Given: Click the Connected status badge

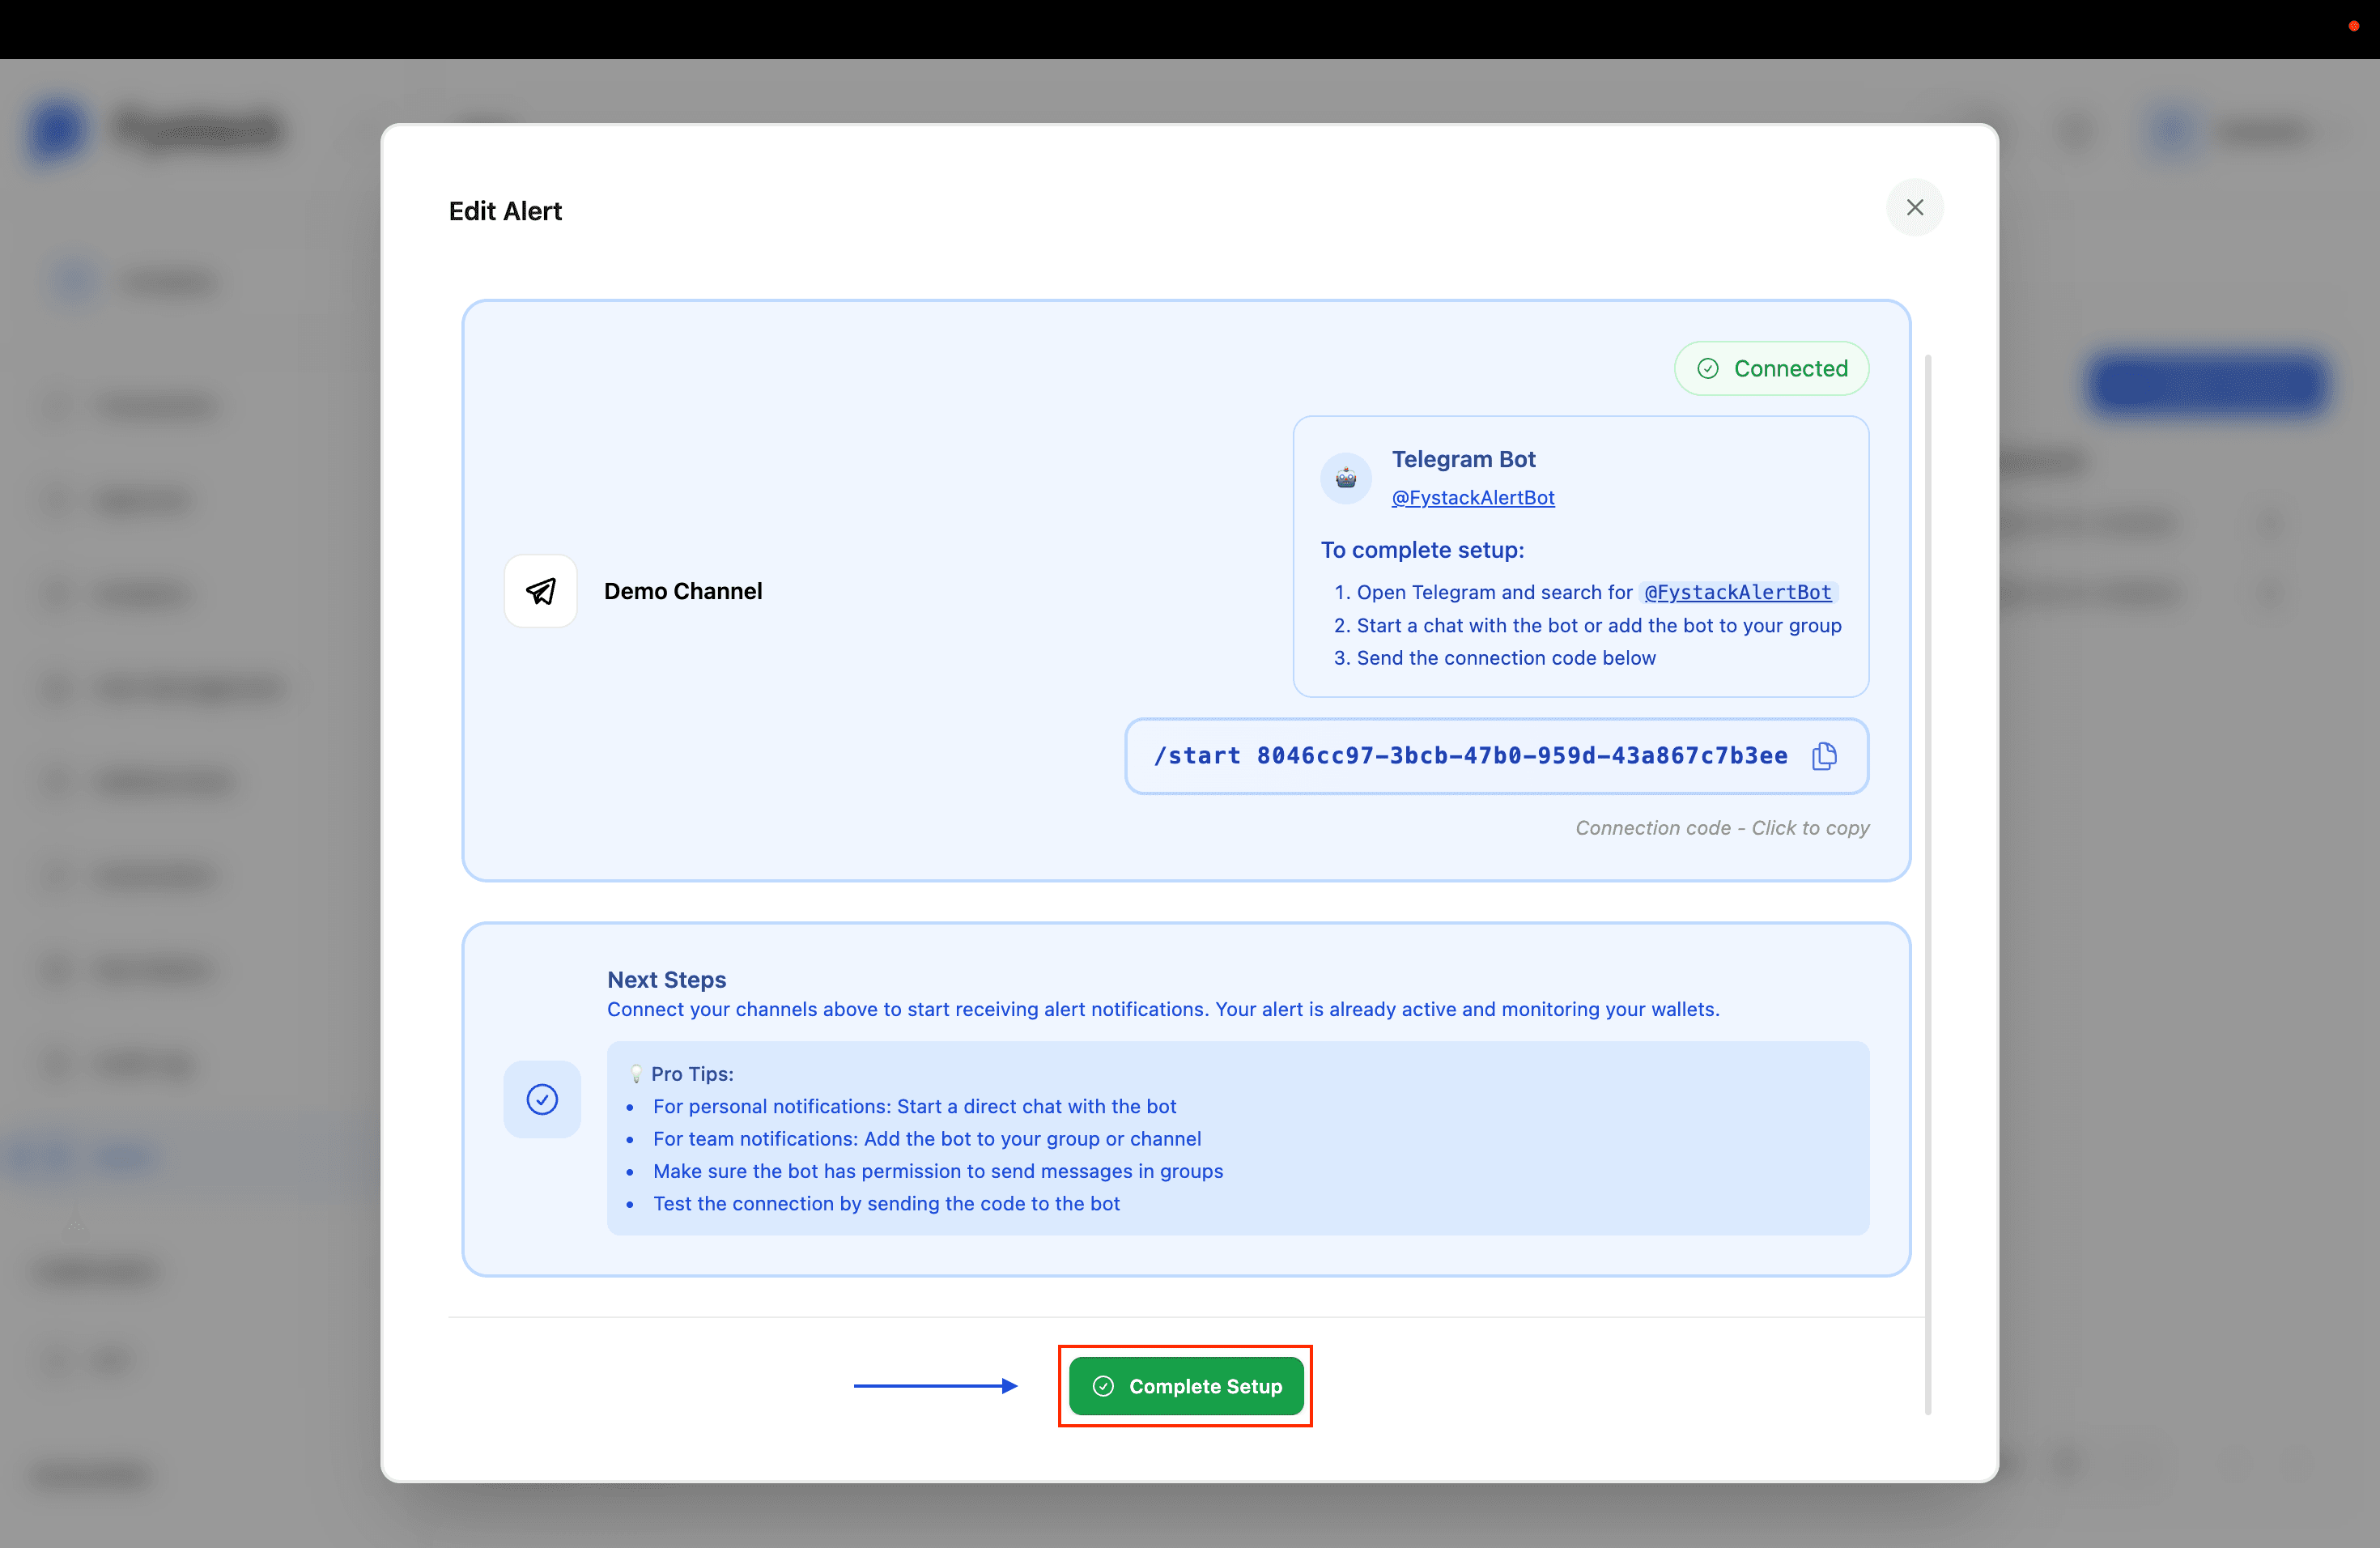Looking at the screenshot, I should (x=1771, y=368).
